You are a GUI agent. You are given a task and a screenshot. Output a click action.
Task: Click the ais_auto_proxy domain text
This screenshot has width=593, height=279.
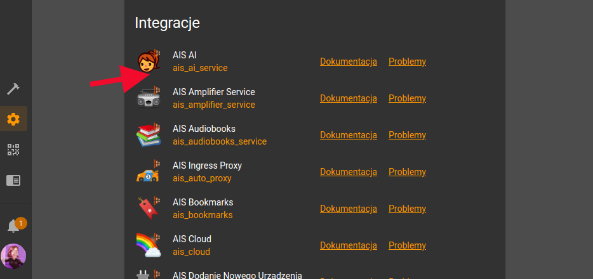click(x=202, y=178)
